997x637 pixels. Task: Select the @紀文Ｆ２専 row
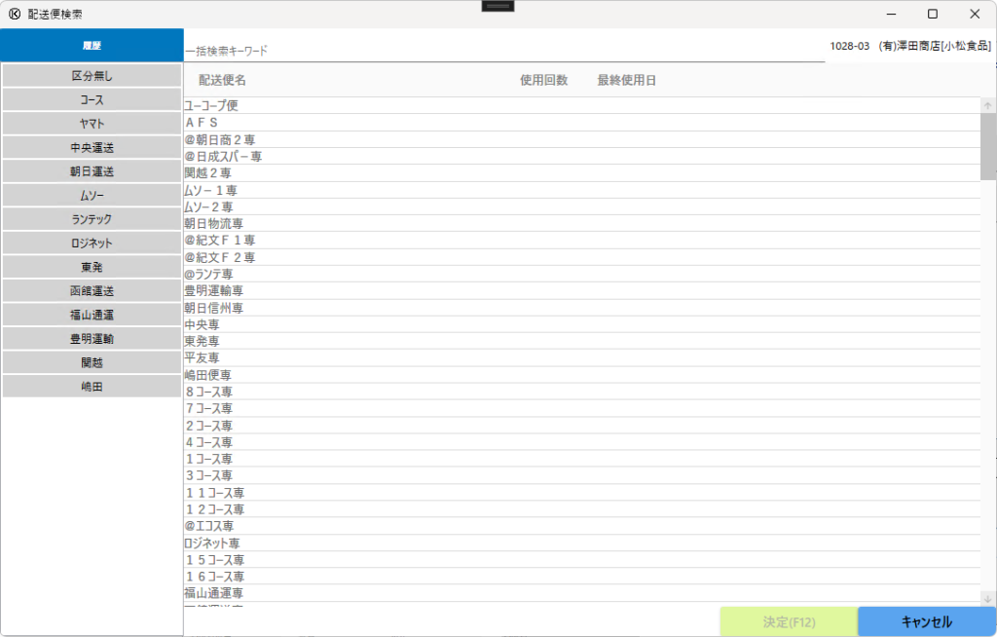[x=582, y=257]
